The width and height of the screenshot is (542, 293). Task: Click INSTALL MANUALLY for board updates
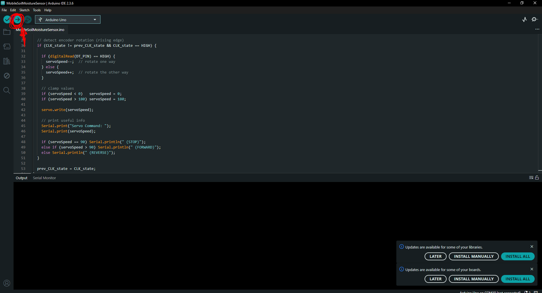tap(474, 279)
